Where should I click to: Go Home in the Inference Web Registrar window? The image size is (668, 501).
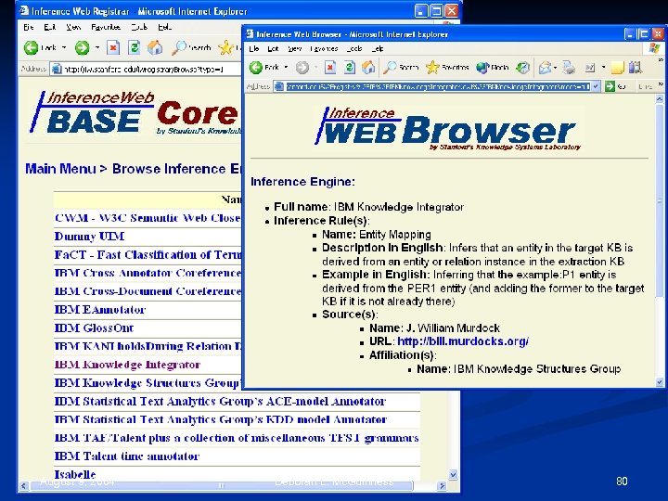[x=155, y=47]
